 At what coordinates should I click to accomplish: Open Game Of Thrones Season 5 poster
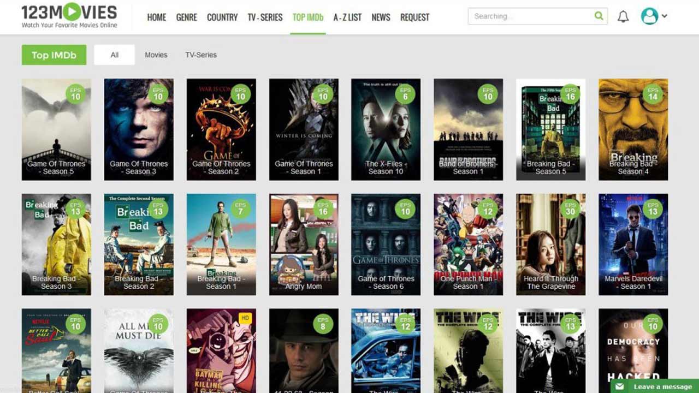56,129
